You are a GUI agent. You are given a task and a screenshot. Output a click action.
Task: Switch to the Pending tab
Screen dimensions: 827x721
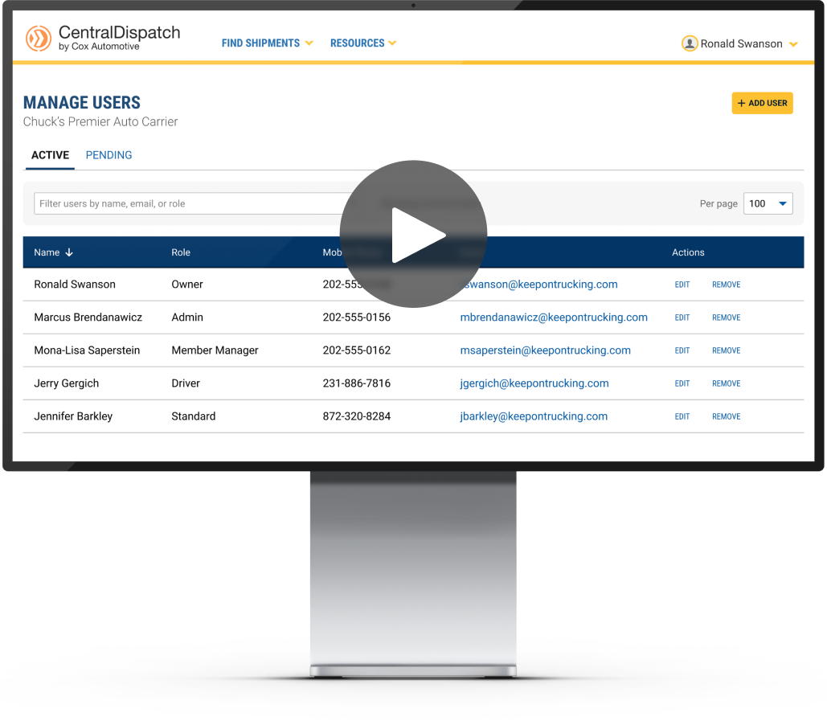[x=108, y=155]
